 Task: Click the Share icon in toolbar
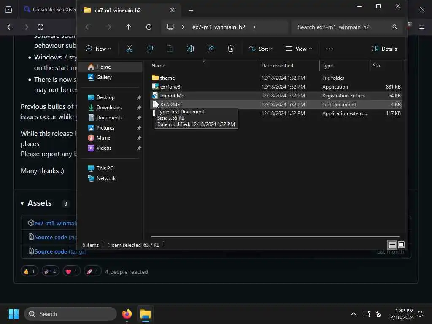(211, 49)
